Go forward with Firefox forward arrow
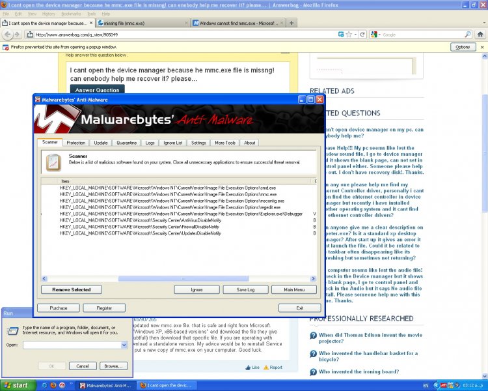 point(17,35)
